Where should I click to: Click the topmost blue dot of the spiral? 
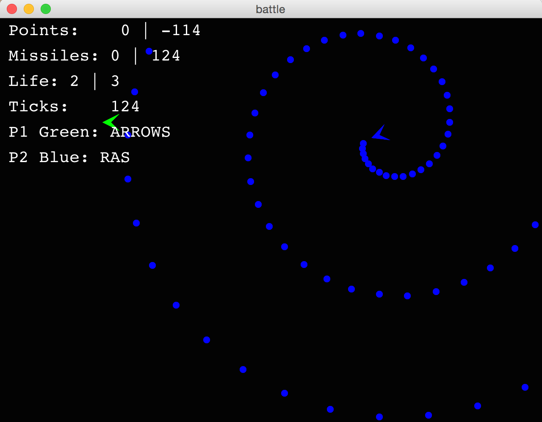tap(361, 33)
